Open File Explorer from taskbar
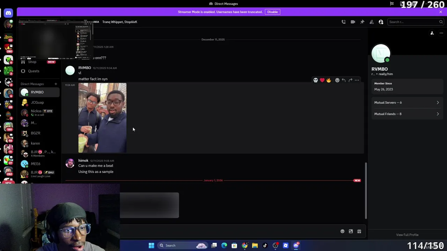This screenshot has height=251, width=447. [255, 245]
